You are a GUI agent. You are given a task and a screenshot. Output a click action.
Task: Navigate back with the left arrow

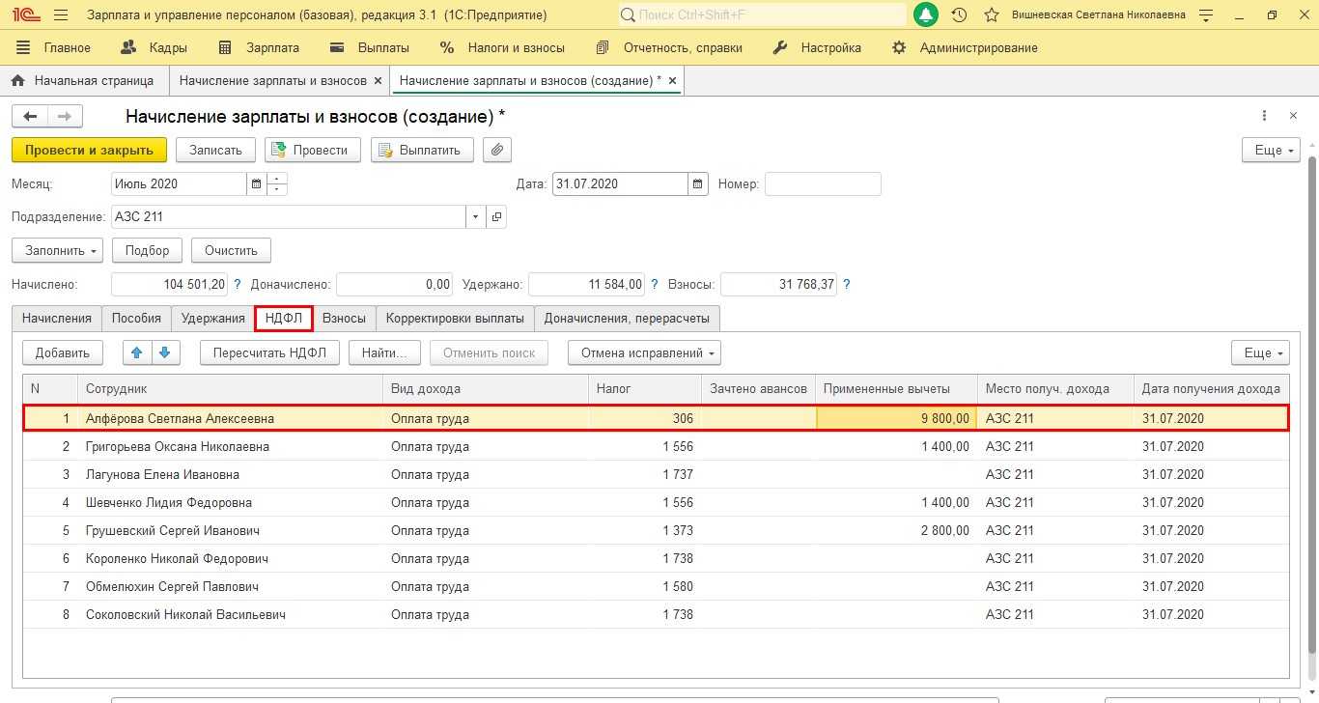pyautogui.click(x=29, y=117)
